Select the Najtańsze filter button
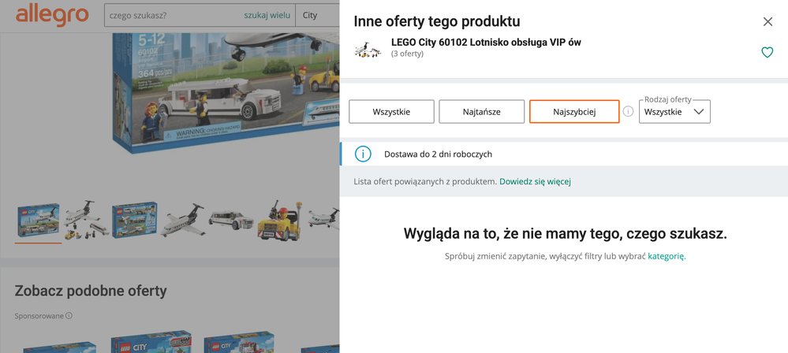Viewport: 788px width, 353px height. point(481,111)
